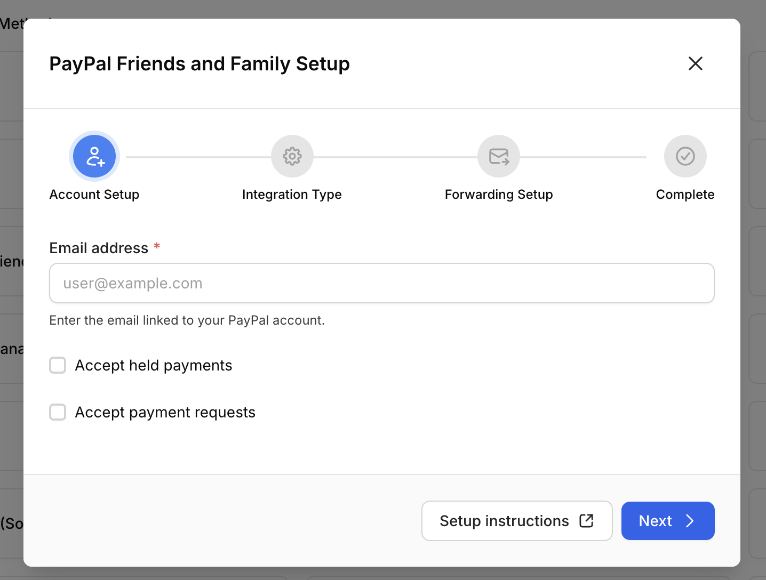766x580 pixels.
Task: Select the Complete step label
Action: pyautogui.click(x=685, y=194)
